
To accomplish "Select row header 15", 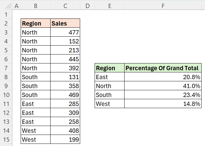I will [x=6, y=140].
